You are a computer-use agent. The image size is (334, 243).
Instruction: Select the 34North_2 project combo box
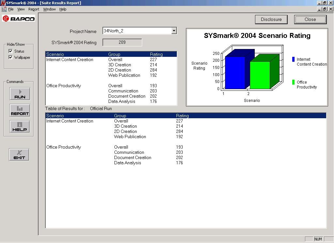pyautogui.click(x=140, y=31)
